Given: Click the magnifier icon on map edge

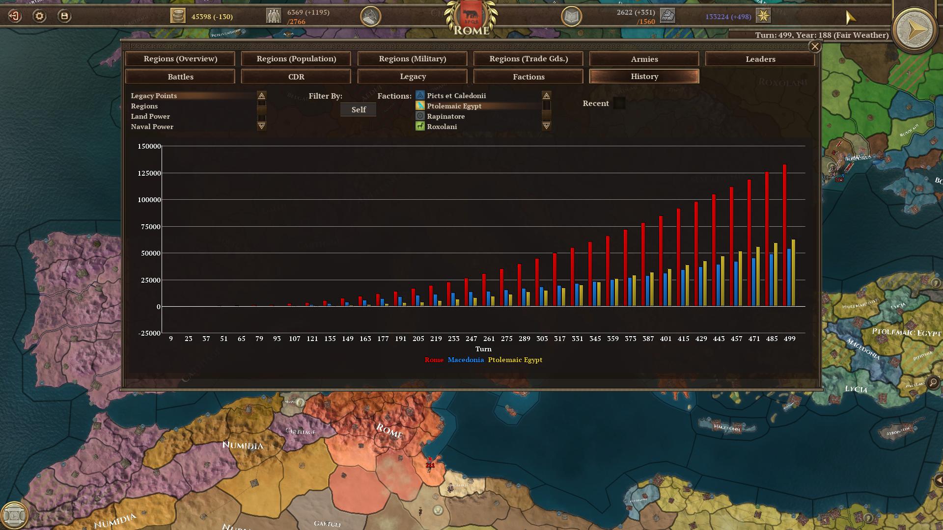Looking at the screenshot, I should (x=933, y=382).
